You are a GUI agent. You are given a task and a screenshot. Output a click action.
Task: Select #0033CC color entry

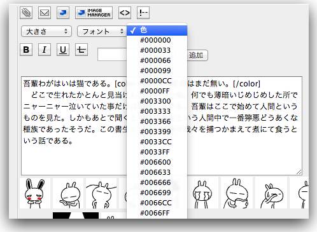click(157, 142)
